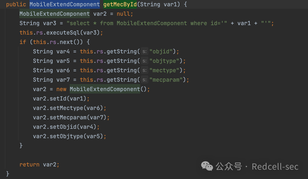Click the "s:" parameter hint before "objtype"
This screenshot has width=308, height=179.
pyautogui.click(x=144, y=61)
